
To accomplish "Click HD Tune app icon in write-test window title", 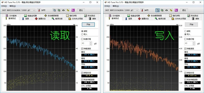I will point(106,2).
